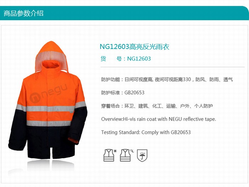Click the 防护功能 description line

(167, 79)
